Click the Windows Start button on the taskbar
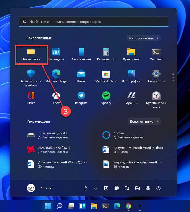This screenshot has height=212, width=190. [48, 206]
